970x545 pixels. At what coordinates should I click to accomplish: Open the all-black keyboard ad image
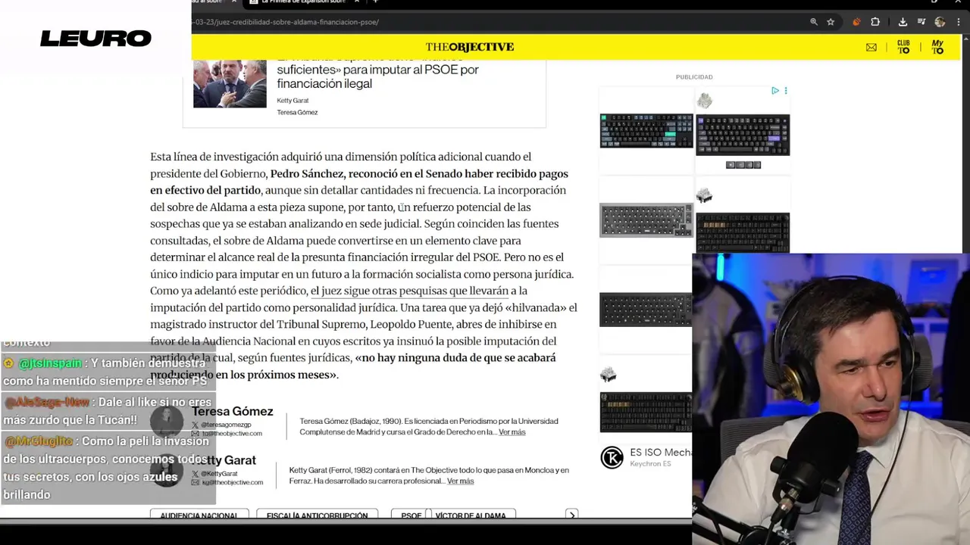point(646,309)
